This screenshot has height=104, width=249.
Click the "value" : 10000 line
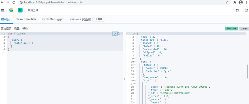(156, 68)
